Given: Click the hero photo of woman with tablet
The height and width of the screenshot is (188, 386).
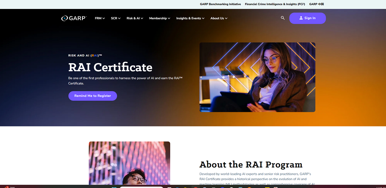Looking at the screenshot, I should [x=257, y=77].
